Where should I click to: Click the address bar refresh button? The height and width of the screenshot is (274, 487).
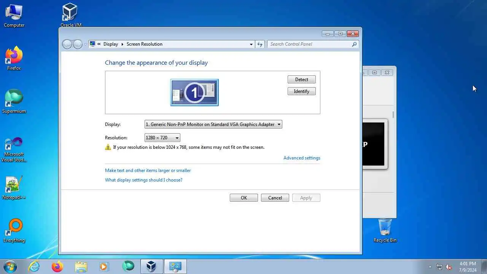click(260, 44)
